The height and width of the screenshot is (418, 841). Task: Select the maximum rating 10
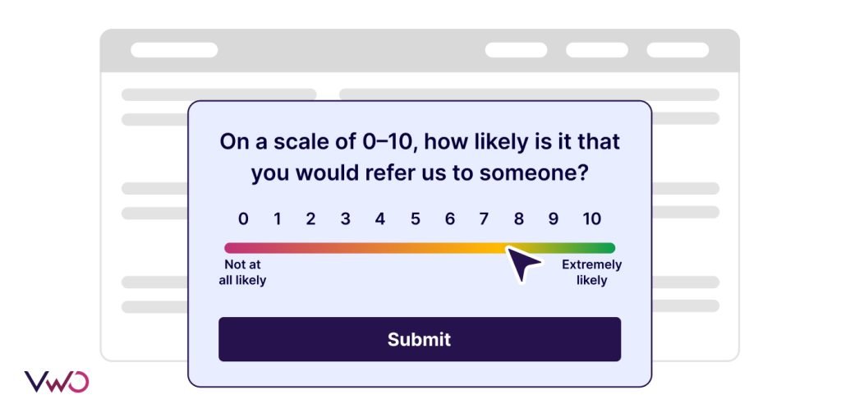592,219
